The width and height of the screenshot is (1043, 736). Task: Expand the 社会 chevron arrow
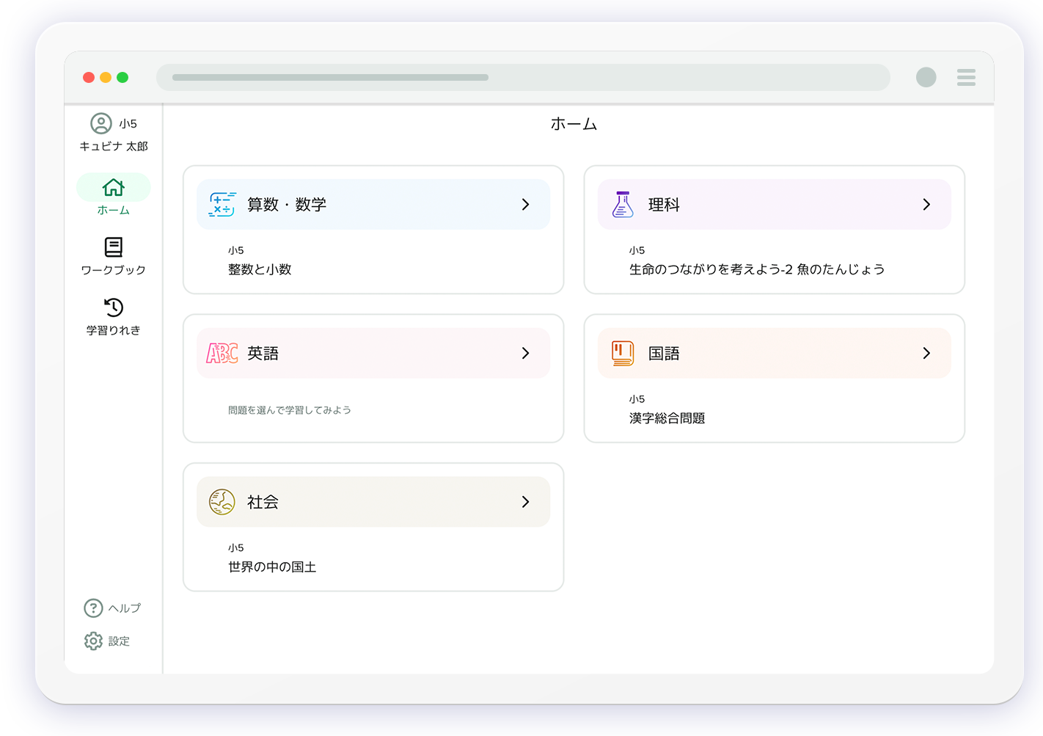[525, 502]
